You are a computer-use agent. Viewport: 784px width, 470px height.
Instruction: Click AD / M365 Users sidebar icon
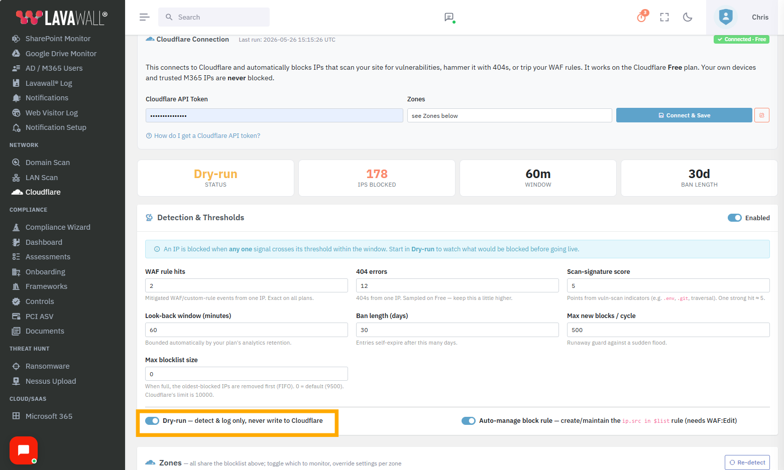[x=16, y=68]
